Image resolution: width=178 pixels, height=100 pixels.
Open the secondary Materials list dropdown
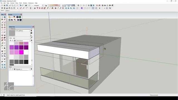(x=23, y=69)
